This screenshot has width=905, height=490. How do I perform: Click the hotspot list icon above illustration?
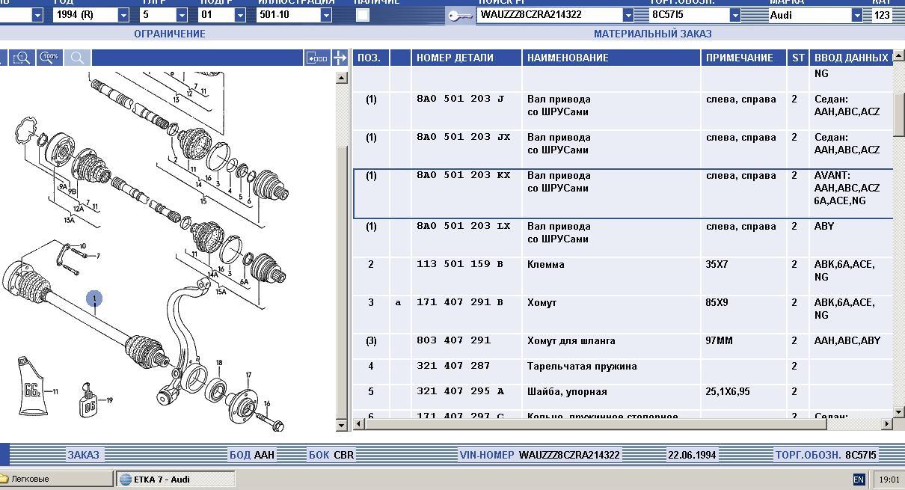pyautogui.click(x=316, y=58)
